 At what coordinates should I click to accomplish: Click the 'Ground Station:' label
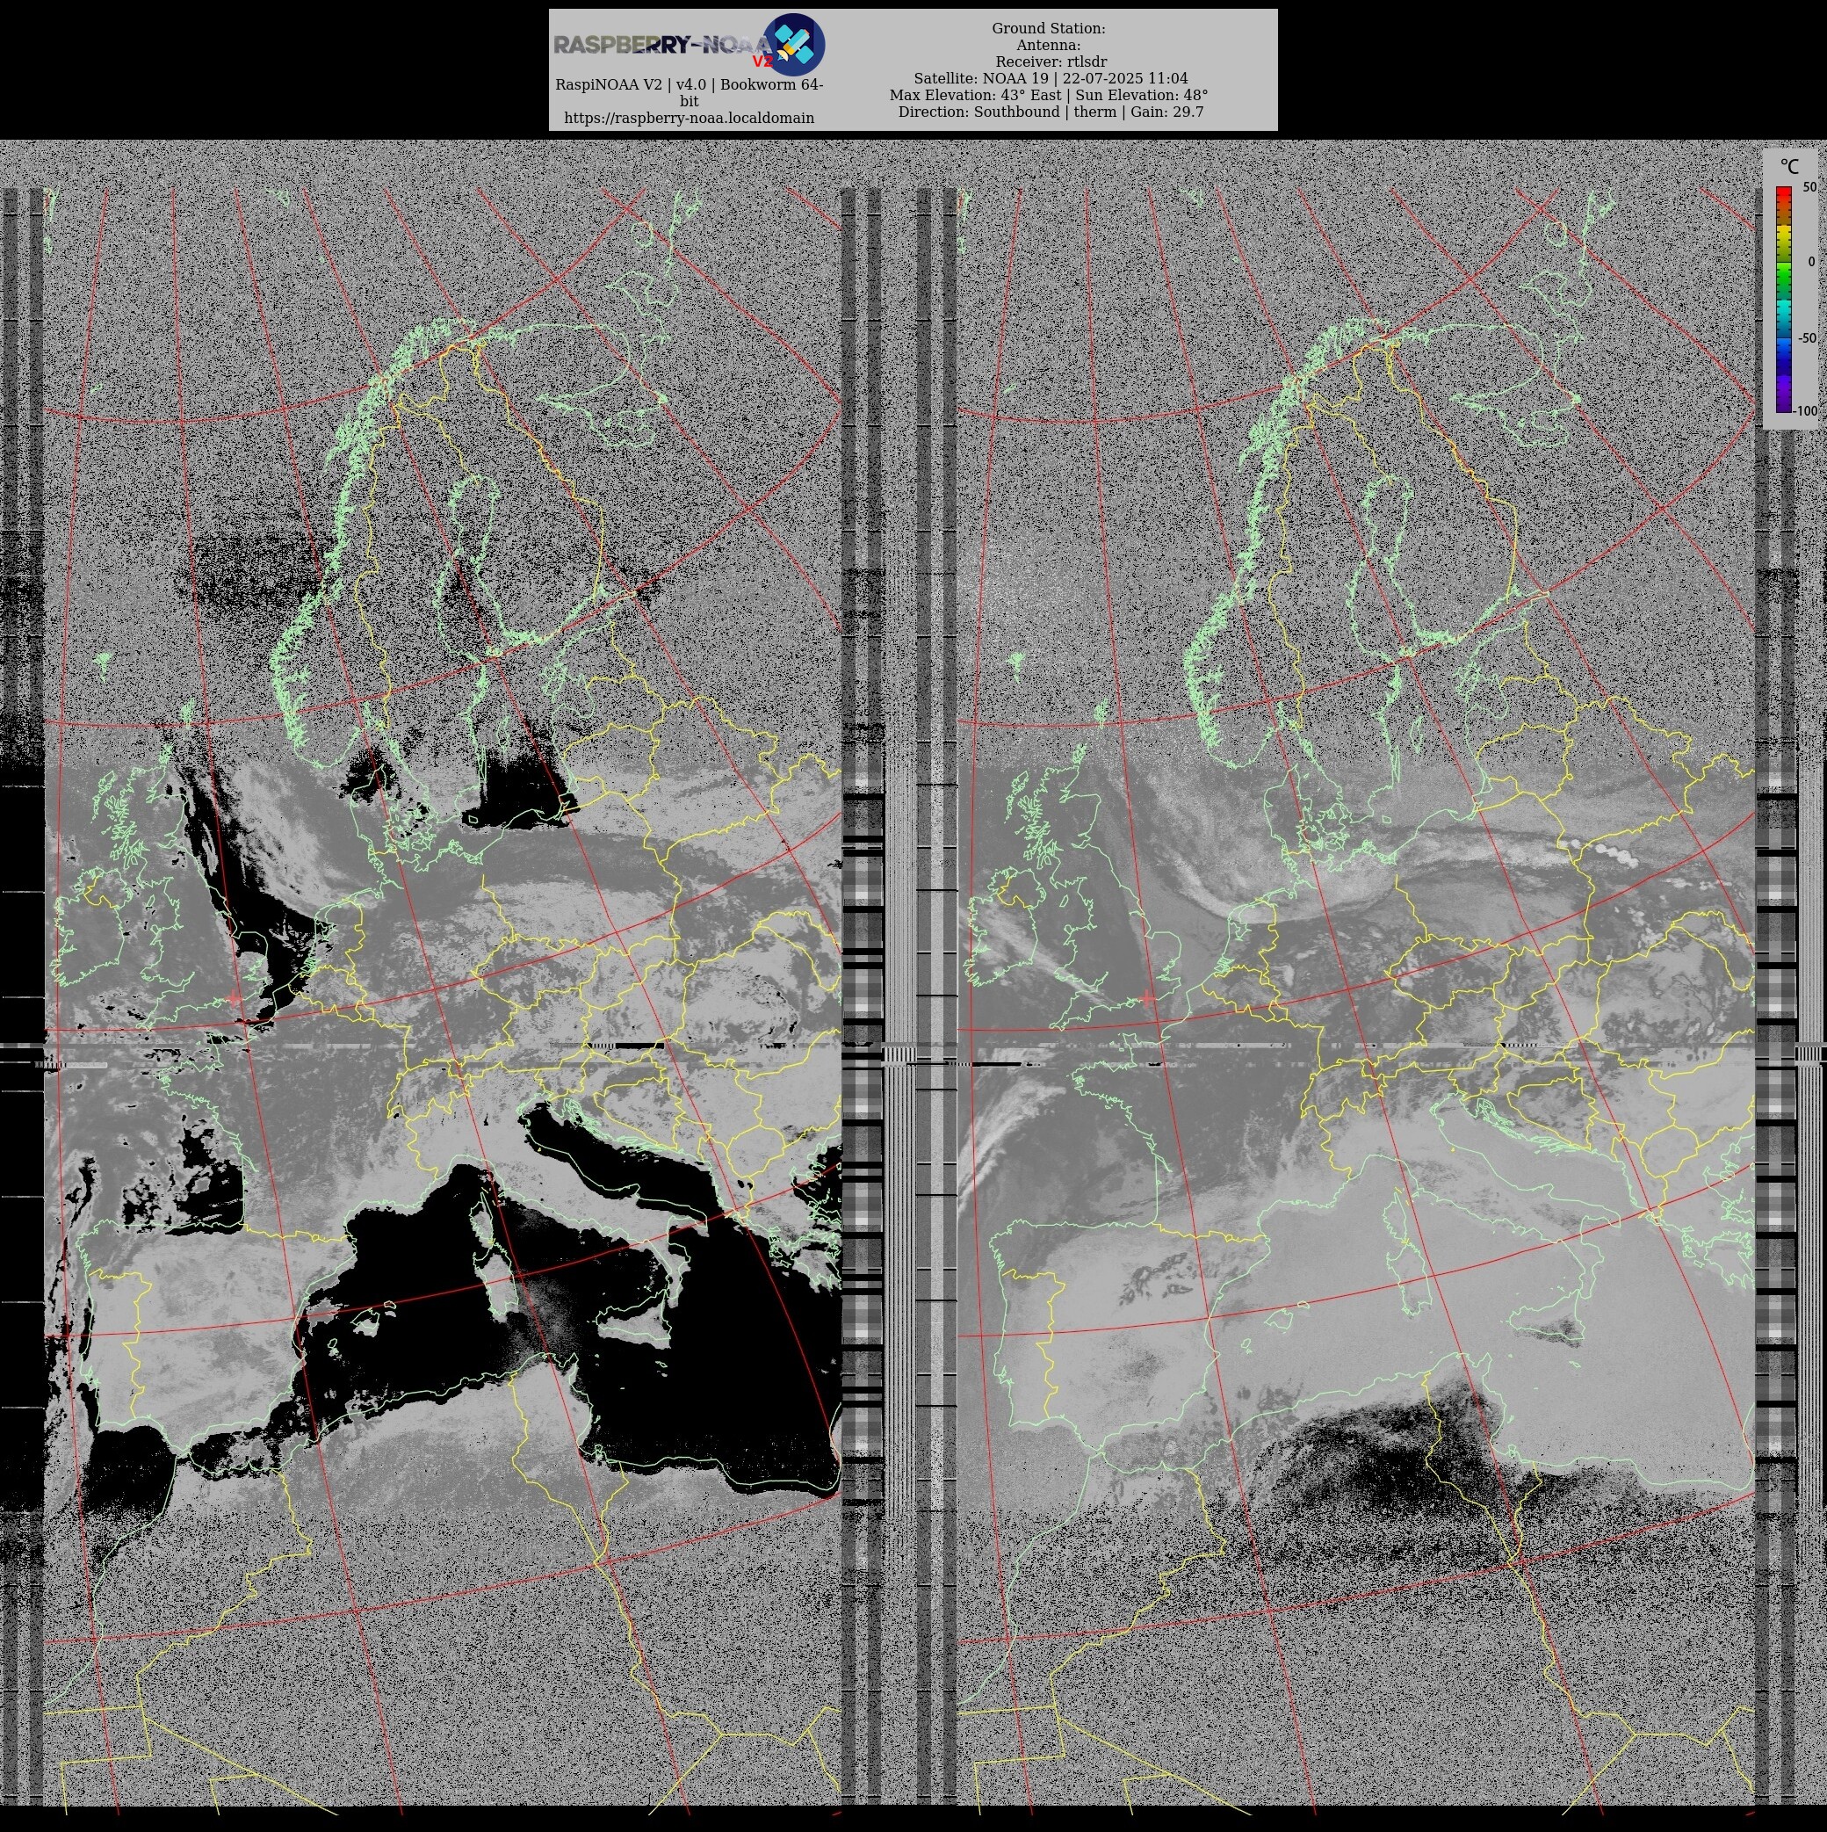coord(1049,28)
